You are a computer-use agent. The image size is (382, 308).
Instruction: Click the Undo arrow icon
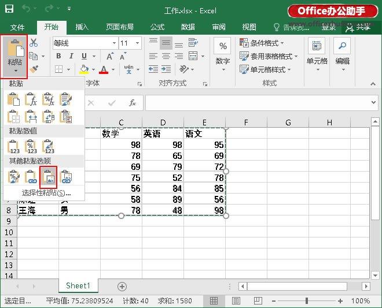(x=26, y=9)
